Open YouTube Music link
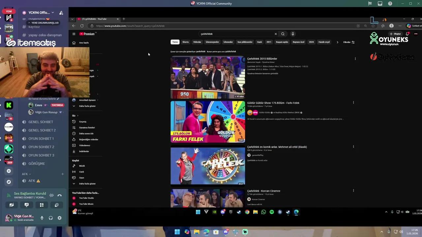This screenshot has width=422, height=237. (83, 204)
